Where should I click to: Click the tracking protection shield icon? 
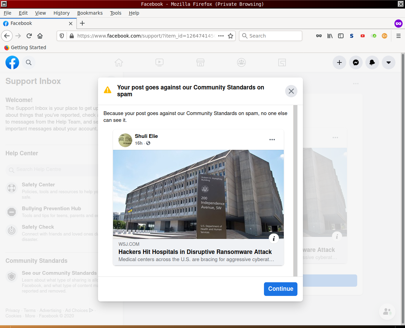tap(62, 36)
